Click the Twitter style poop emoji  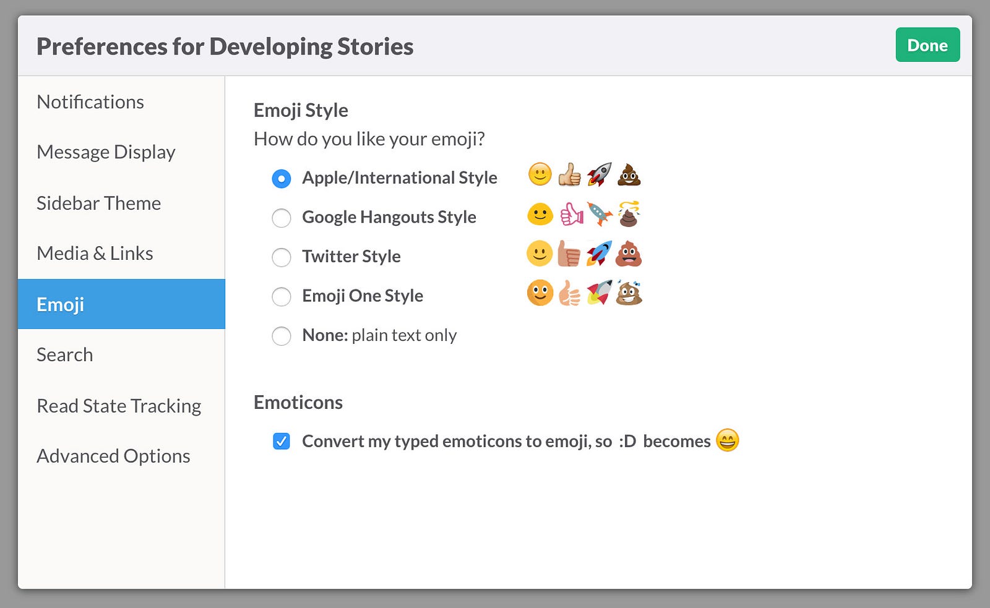[629, 254]
